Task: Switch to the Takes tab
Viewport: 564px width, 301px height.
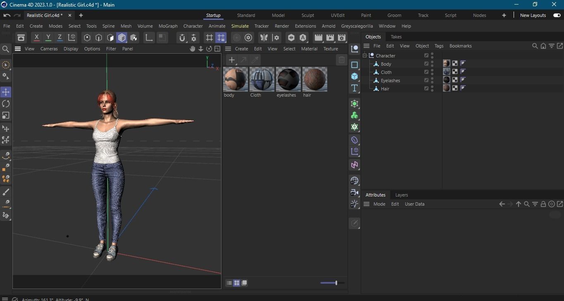Action: point(396,37)
